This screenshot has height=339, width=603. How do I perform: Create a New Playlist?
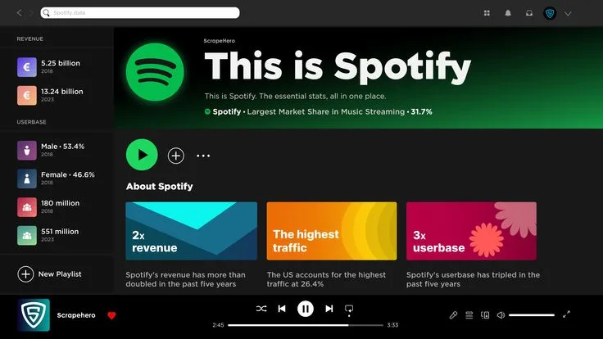pos(50,274)
